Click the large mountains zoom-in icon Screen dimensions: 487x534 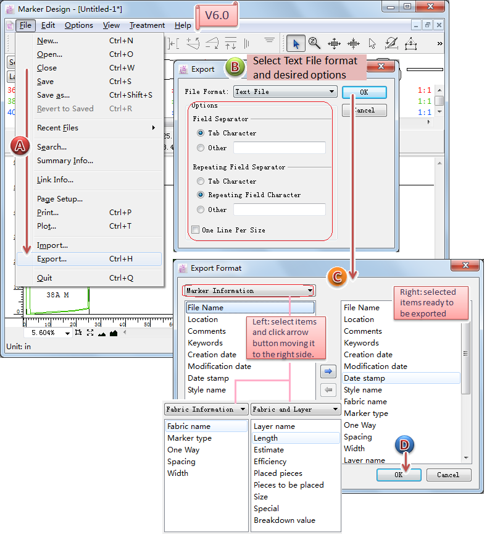click(x=113, y=333)
